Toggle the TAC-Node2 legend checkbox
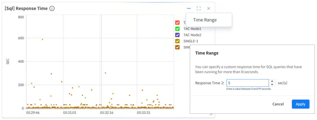317x120 pixels. [178, 35]
